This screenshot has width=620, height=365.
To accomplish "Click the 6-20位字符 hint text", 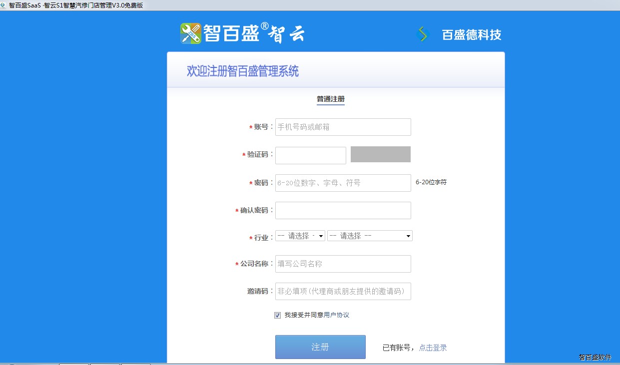I will (431, 182).
